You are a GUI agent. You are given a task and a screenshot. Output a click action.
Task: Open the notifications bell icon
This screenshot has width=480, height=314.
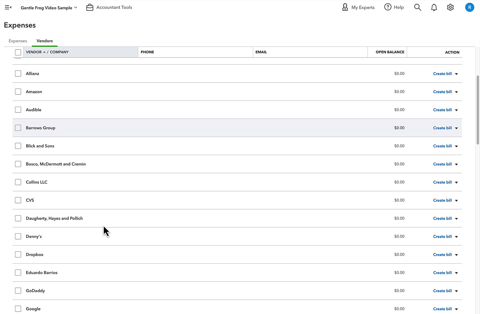click(434, 7)
